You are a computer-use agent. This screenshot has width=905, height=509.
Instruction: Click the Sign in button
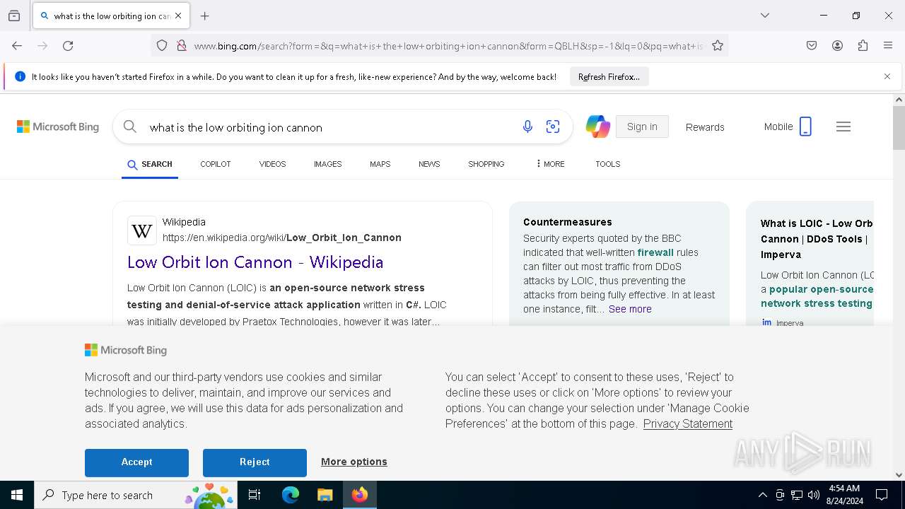coord(642,127)
